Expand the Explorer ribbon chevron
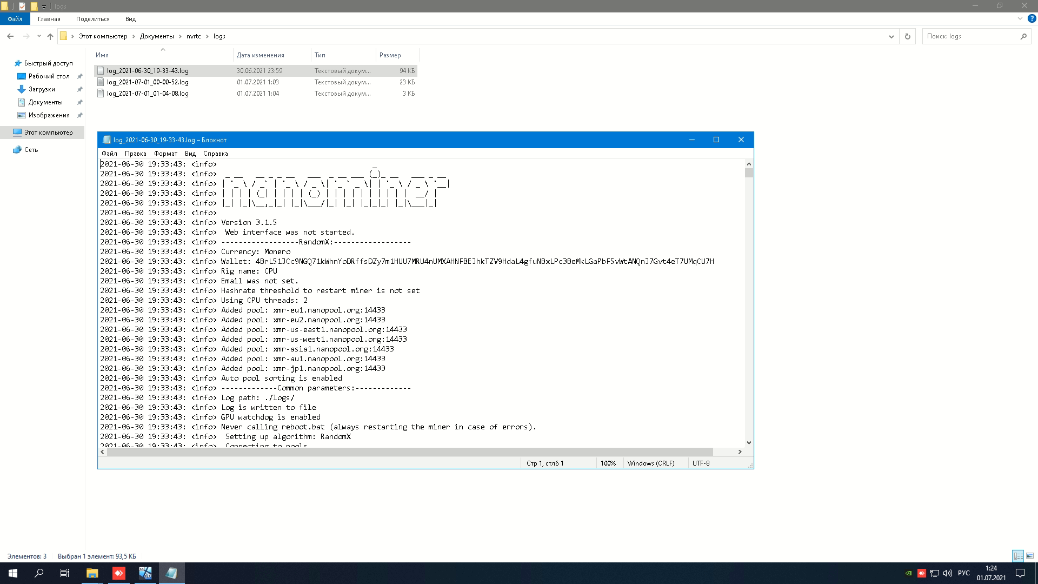Screen dimensions: 1038x584 click(1020, 18)
